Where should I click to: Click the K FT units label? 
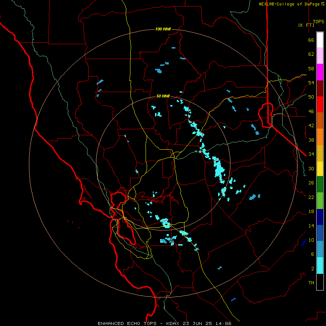tap(306, 25)
